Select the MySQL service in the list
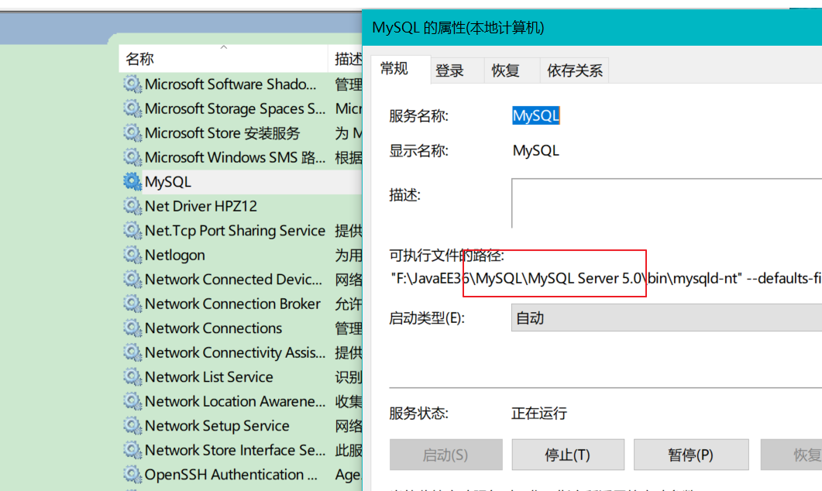This screenshot has width=822, height=491. (x=241, y=182)
